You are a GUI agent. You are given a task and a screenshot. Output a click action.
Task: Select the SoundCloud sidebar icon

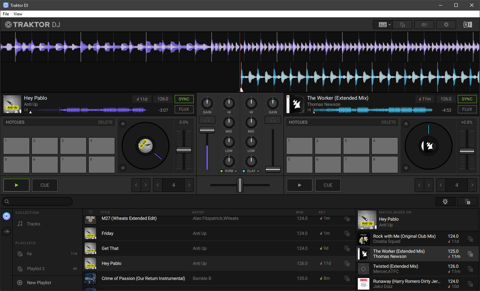coord(7,231)
